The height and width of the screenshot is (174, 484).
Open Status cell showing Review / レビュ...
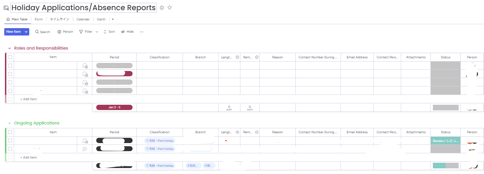click(x=446, y=141)
